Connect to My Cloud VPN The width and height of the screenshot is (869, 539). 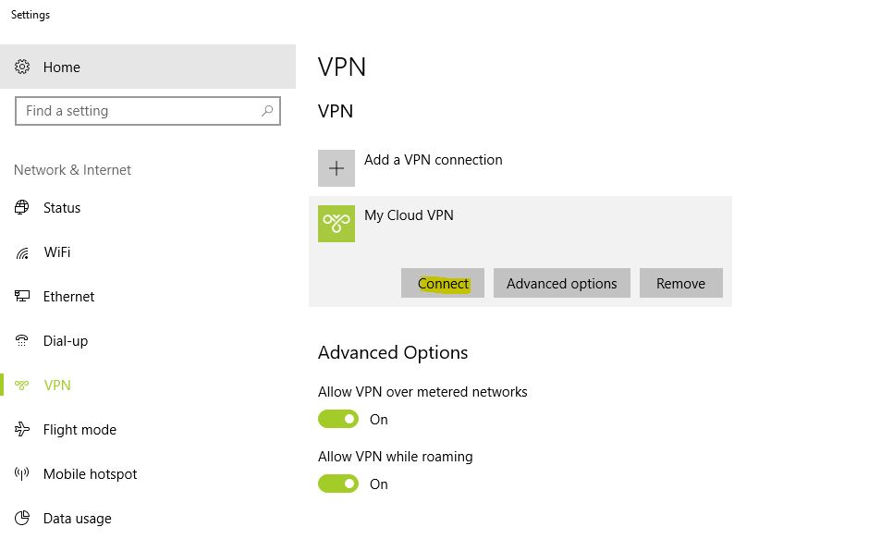pos(443,283)
